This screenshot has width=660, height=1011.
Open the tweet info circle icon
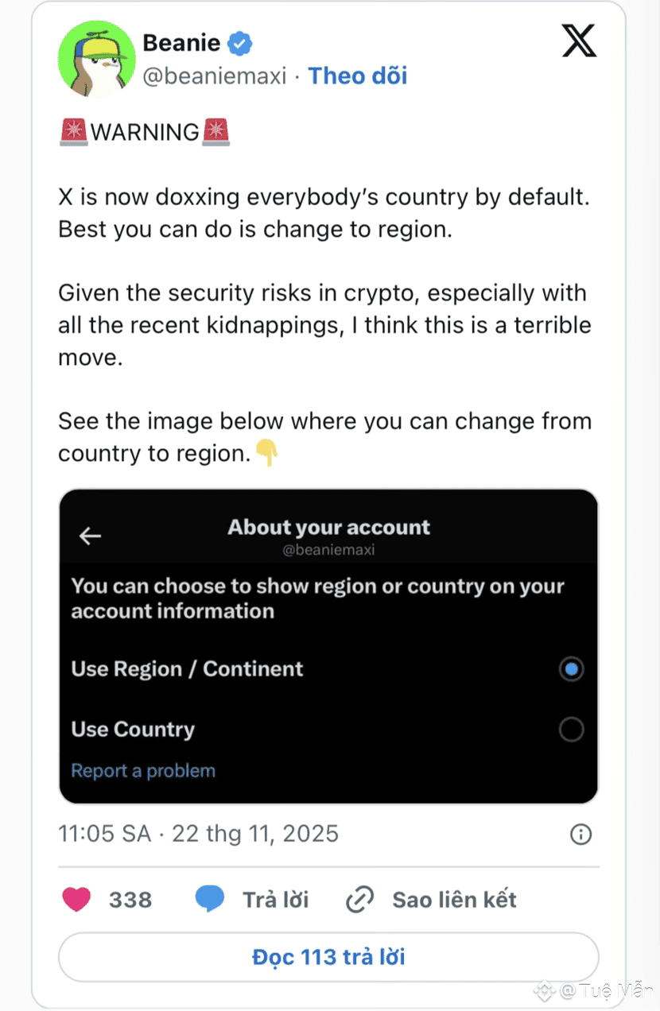[581, 834]
